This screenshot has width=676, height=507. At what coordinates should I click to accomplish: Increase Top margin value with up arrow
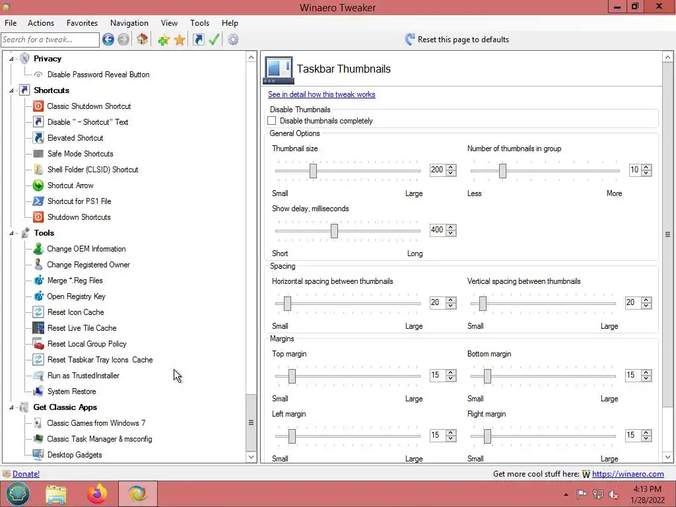[x=451, y=372]
